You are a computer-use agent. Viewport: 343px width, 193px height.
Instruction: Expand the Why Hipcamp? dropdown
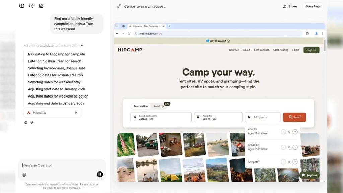(218, 41)
